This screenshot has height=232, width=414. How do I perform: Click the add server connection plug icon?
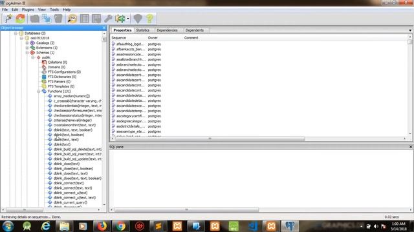click(8, 19)
